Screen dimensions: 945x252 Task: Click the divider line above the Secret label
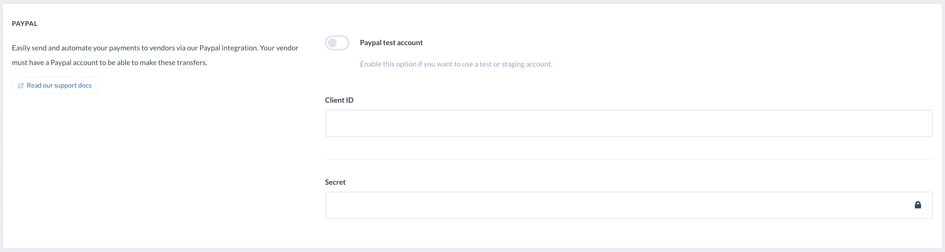point(629,159)
